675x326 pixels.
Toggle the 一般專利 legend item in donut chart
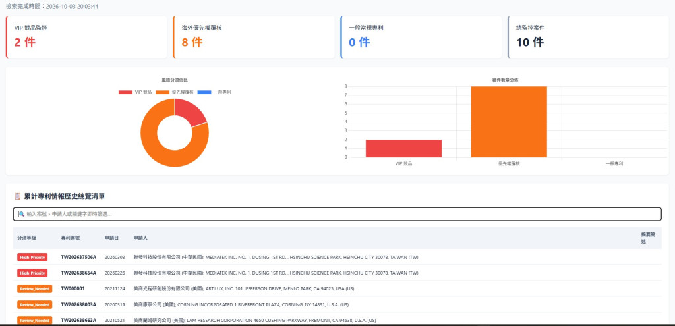coord(214,92)
